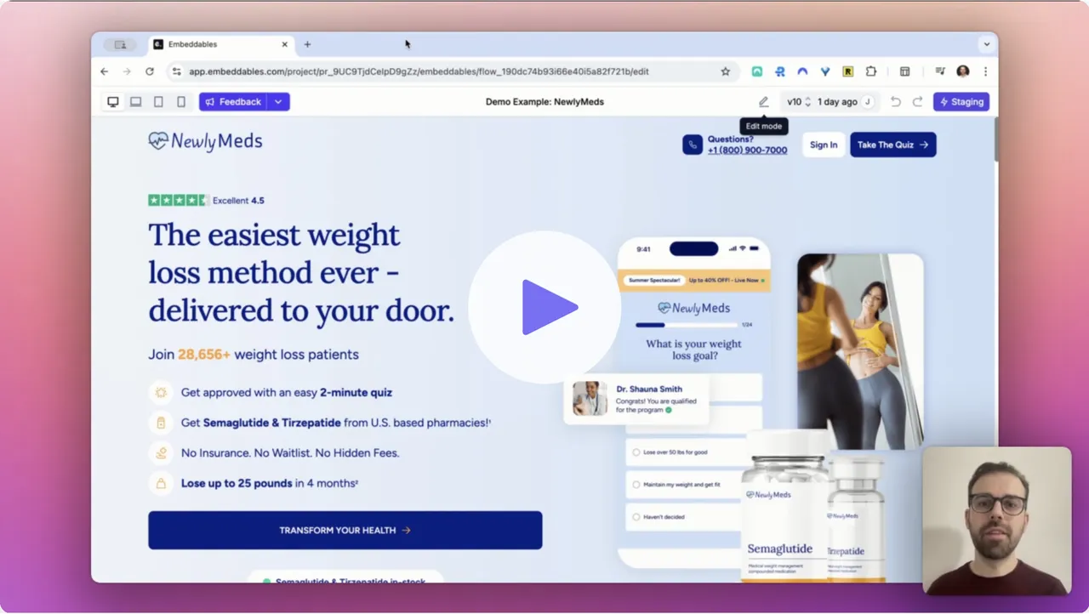1089x614 pixels.
Task: Click the tab groups icon left of the tab
Action: 120,44
